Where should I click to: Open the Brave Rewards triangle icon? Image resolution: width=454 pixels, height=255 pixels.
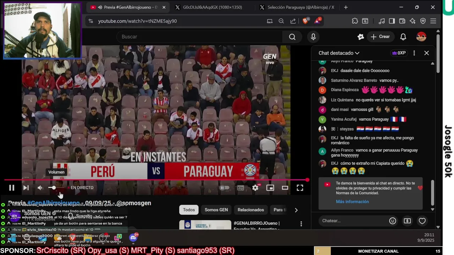click(317, 21)
